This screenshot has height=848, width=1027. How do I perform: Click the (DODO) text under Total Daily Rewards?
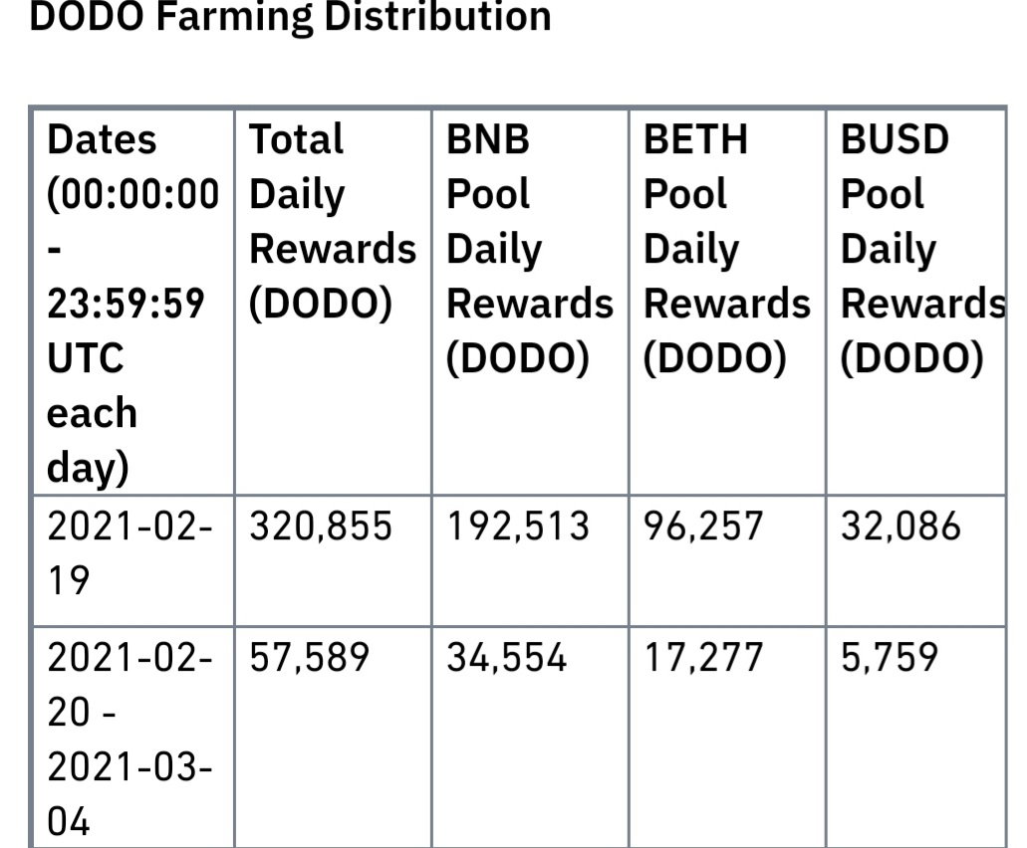click(321, 305)
